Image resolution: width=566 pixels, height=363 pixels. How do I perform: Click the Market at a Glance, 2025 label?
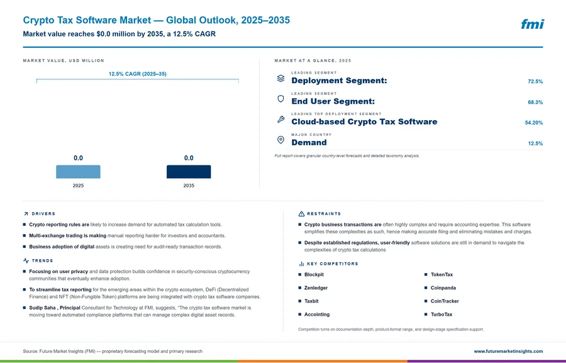313,60
